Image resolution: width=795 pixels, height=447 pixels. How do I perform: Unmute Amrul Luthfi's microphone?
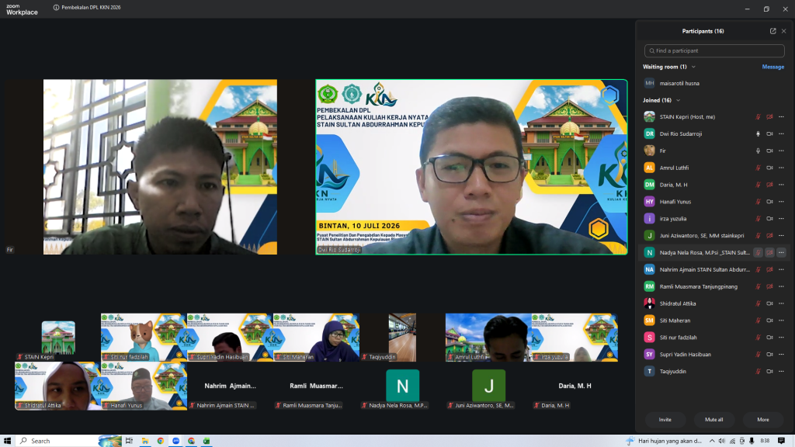pos(758,168)
